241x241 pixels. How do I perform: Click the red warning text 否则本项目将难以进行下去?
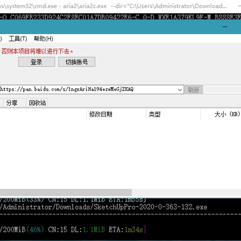pyautogui.click(x=37, y=52)
